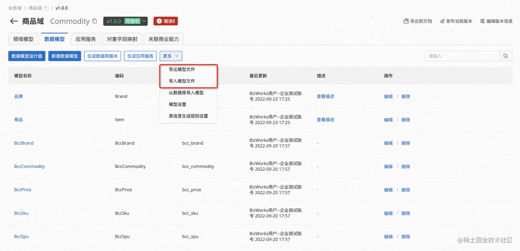The width and height of the screenshot is (520, 251).
Task: Click 删除 in the 品牌 row
Action: point(406,96)
